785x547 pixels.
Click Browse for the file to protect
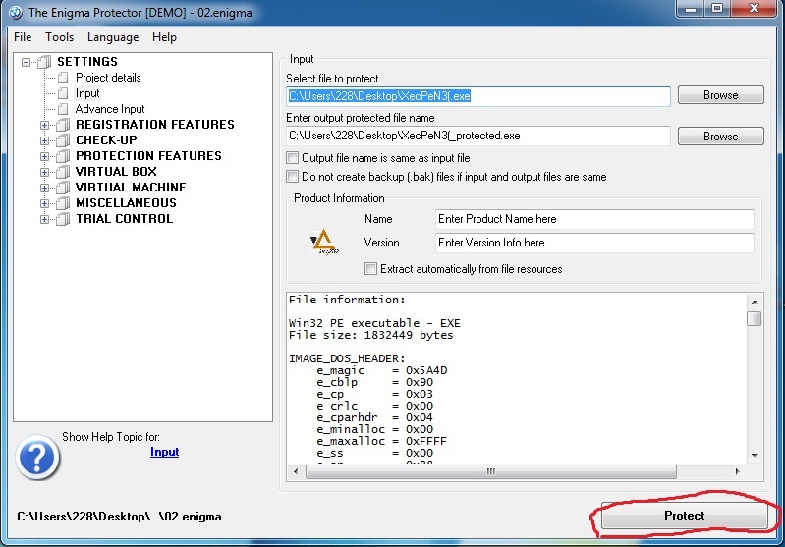click(721, 95)
